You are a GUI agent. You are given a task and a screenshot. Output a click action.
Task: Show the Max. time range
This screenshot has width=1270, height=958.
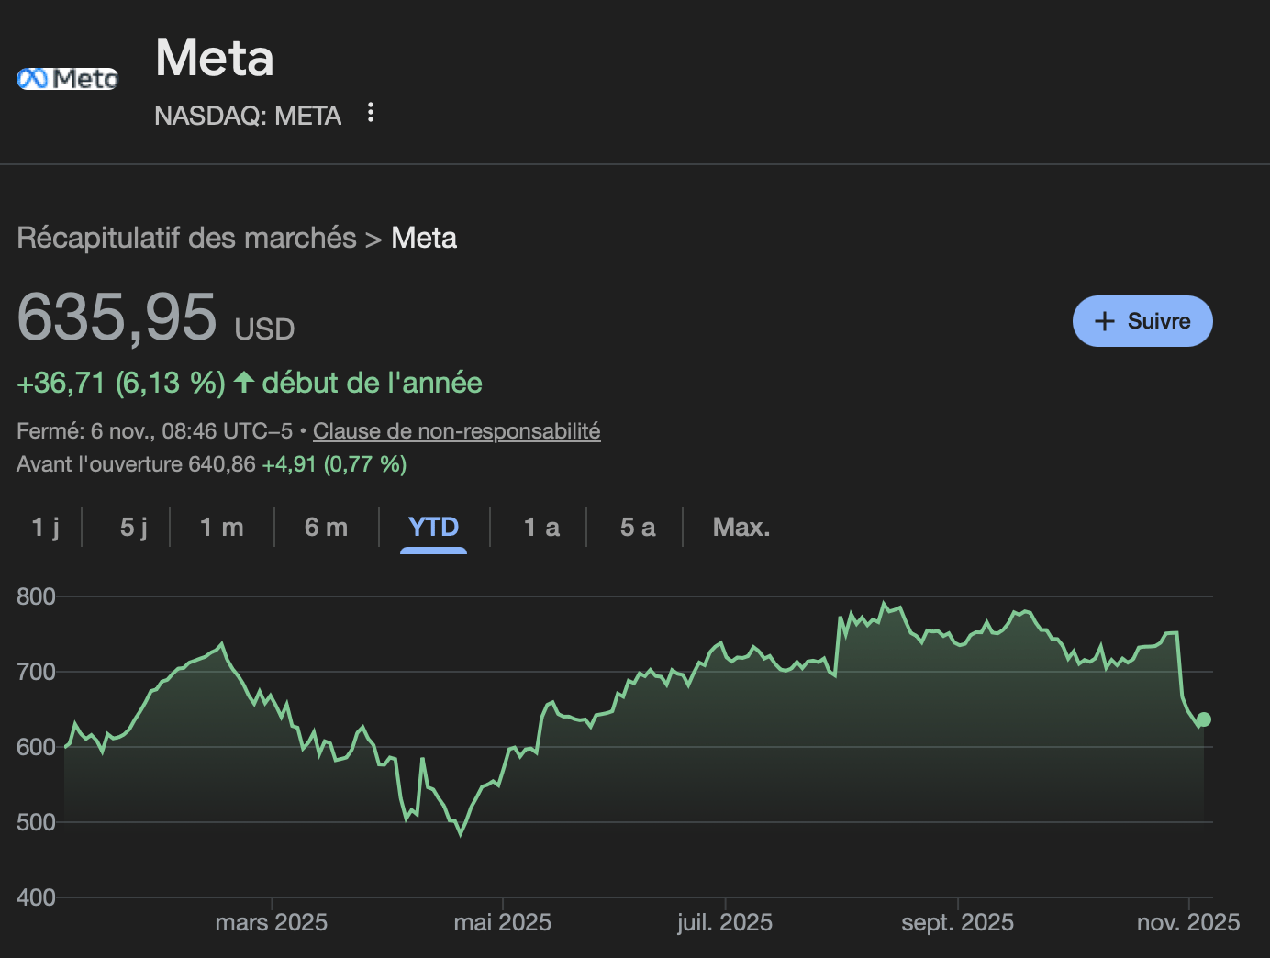pyautogui.click(x=741, y=527)
